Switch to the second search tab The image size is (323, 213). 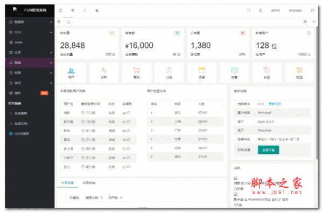coord(89,183)
